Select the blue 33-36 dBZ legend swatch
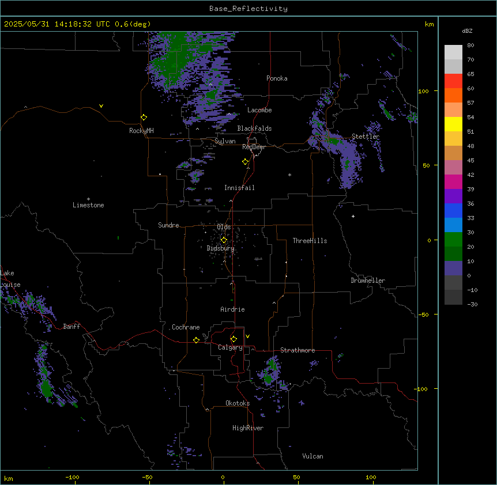Viewport: 497px width, 485px height. [453, 210]
